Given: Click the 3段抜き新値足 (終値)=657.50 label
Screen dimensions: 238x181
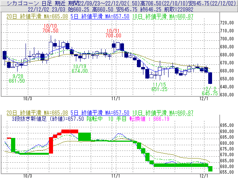Looking at the screenshot, I should (48, 119).
